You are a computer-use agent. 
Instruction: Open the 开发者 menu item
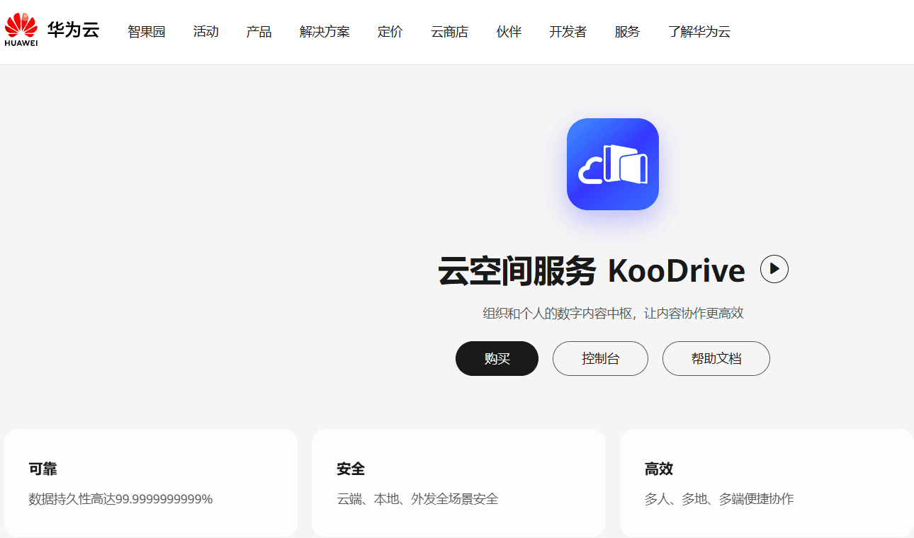568,32
